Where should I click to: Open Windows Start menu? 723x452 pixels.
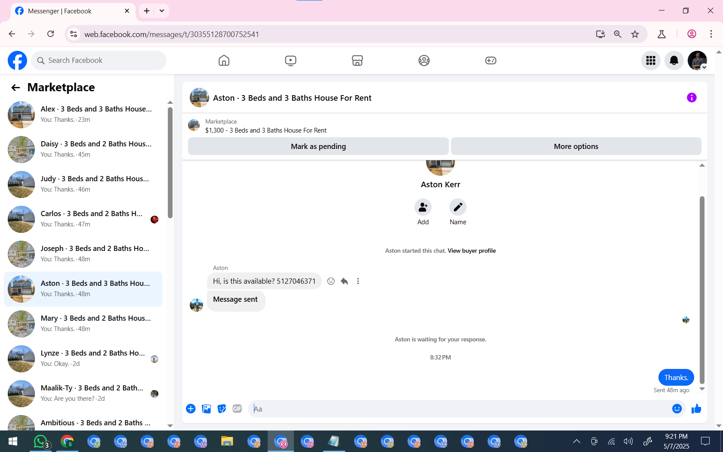point(13,442)
